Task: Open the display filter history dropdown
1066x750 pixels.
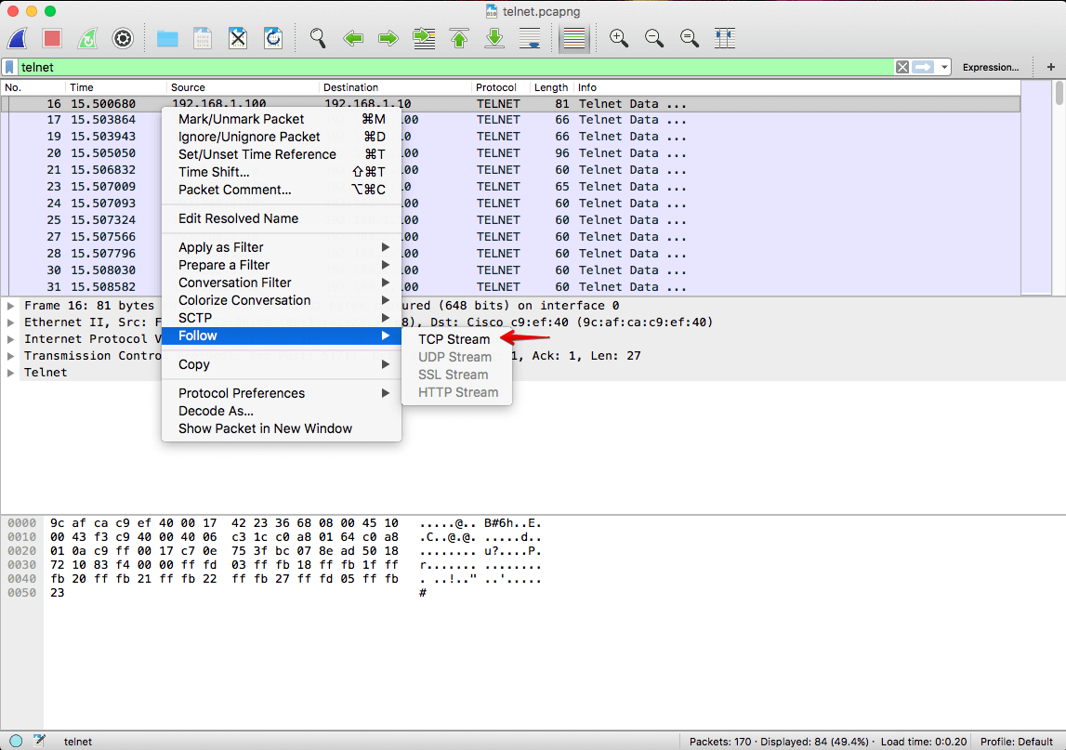Action: 945,67
